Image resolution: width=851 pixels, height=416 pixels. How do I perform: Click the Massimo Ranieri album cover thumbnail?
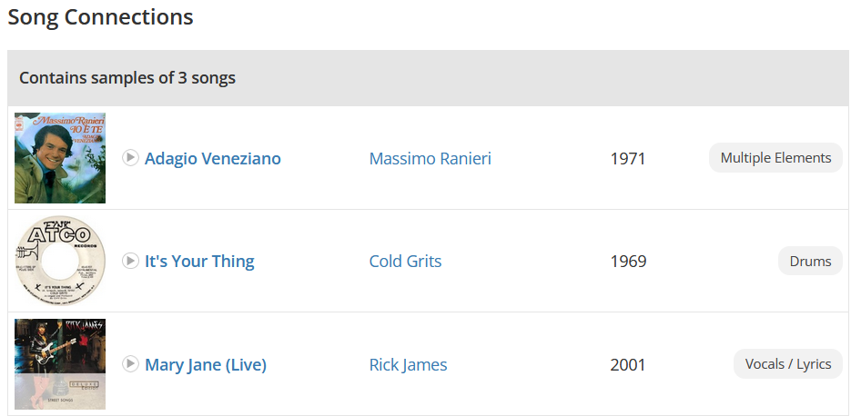pyautogui.click(x=60, y=158)
